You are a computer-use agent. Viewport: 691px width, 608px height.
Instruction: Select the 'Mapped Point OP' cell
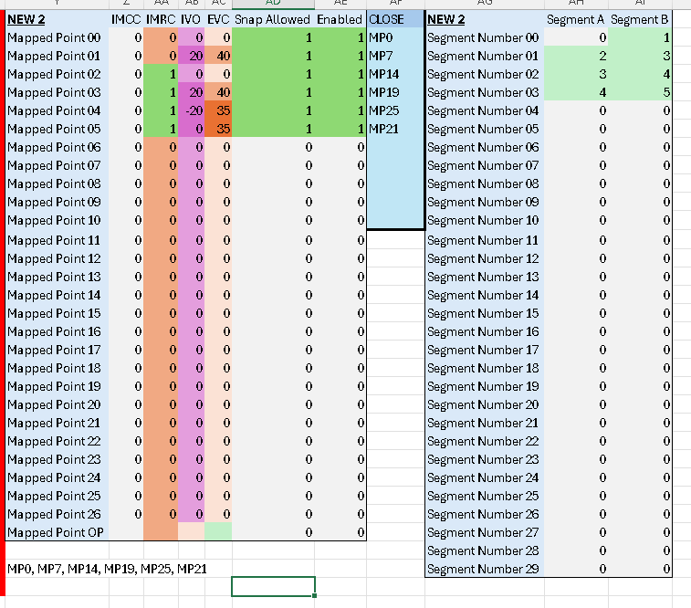(x=57, y=532)
